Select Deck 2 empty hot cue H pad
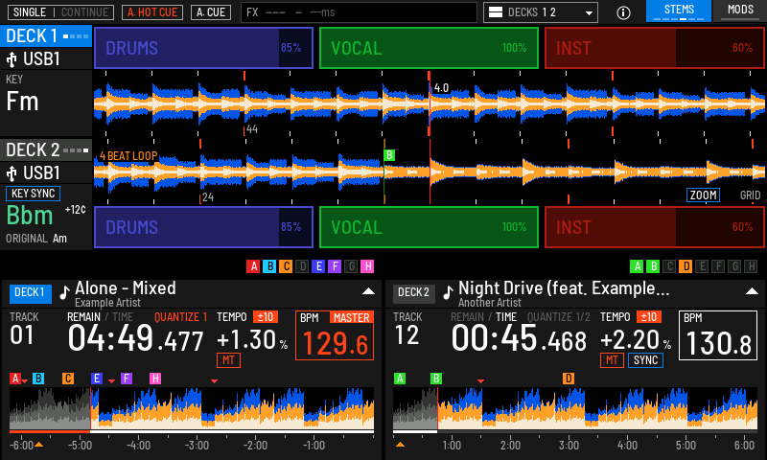 pos(751,266)
